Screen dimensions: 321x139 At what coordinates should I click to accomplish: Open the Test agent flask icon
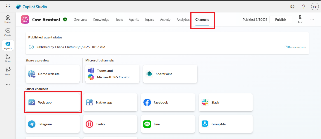tap(300, 19)
